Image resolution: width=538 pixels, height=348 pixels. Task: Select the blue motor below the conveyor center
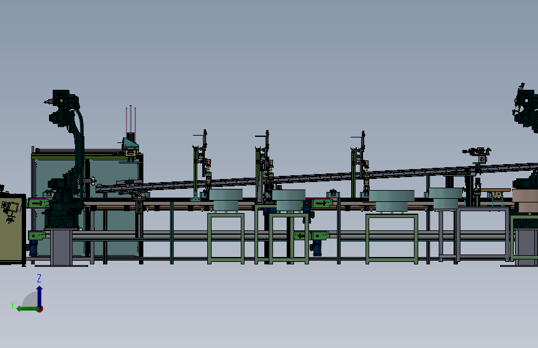tap(316, 248)
